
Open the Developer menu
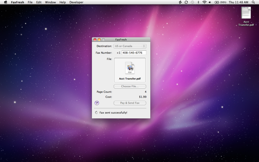(76, 2)
